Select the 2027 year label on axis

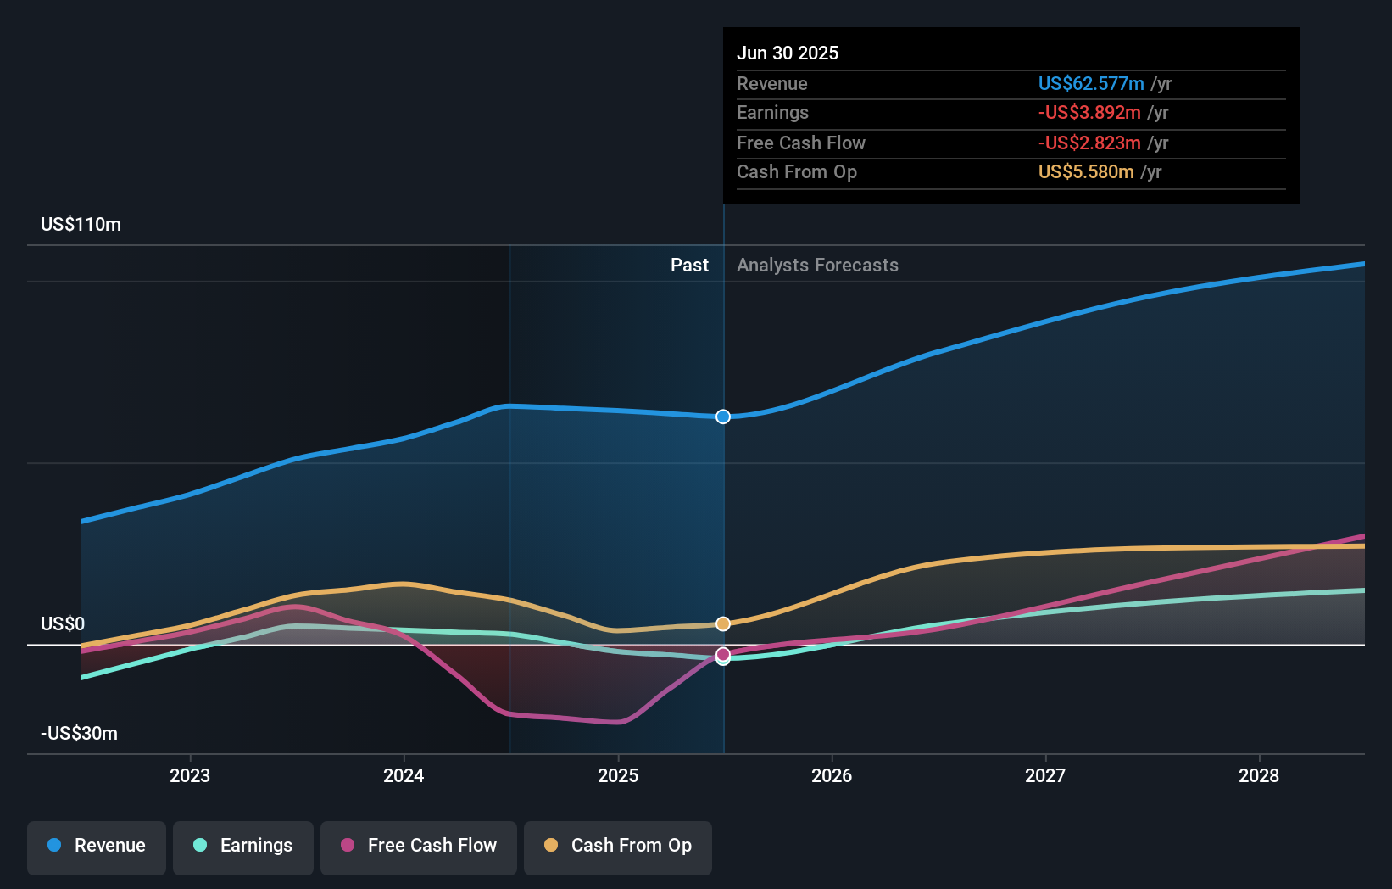[x=1045, y=775]
